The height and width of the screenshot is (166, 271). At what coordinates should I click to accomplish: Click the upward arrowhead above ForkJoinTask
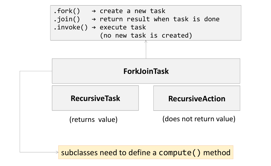click(146, 42)
